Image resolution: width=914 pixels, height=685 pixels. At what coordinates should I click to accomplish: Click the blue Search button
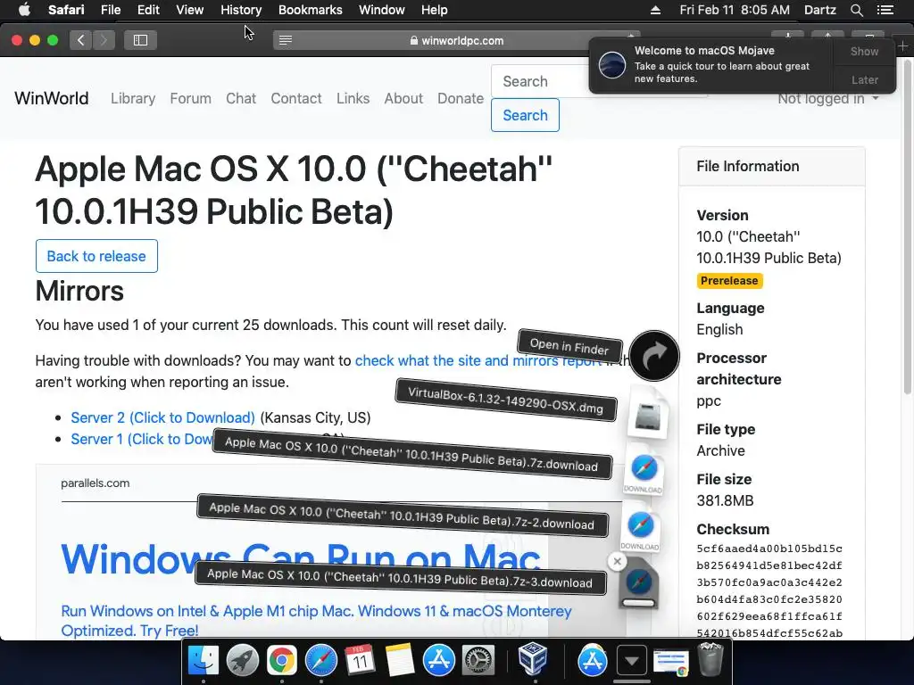click(x=525, y=115)
